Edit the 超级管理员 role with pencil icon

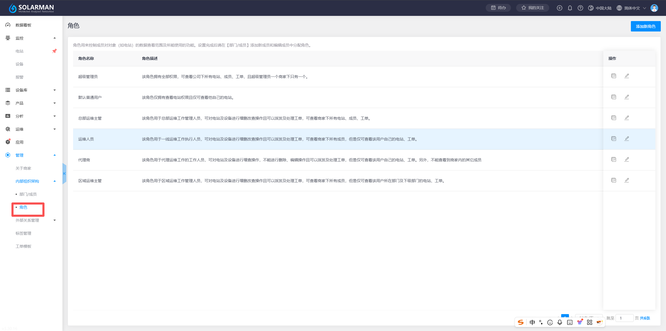click(627, 76)
